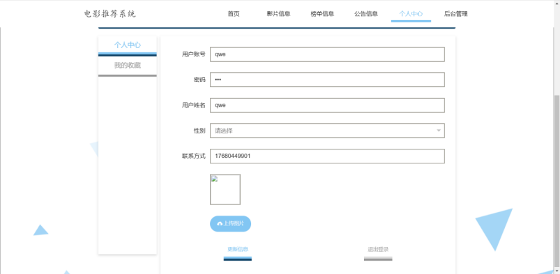Click the page vertical scrollbar
The width and height of the screenshot is (560, 274).
pos(557,182)
